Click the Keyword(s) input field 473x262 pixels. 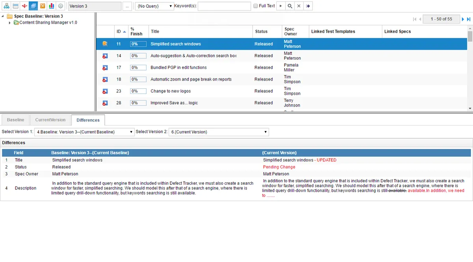[x=224, y=6]
